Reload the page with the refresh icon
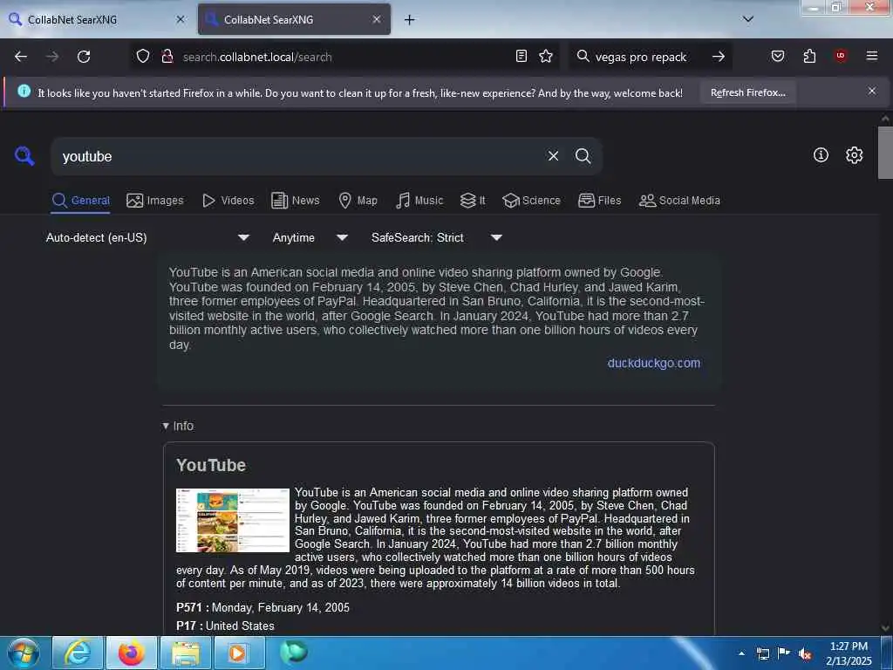Viewport: 893px width, 670px height. [x=84, y=57]
